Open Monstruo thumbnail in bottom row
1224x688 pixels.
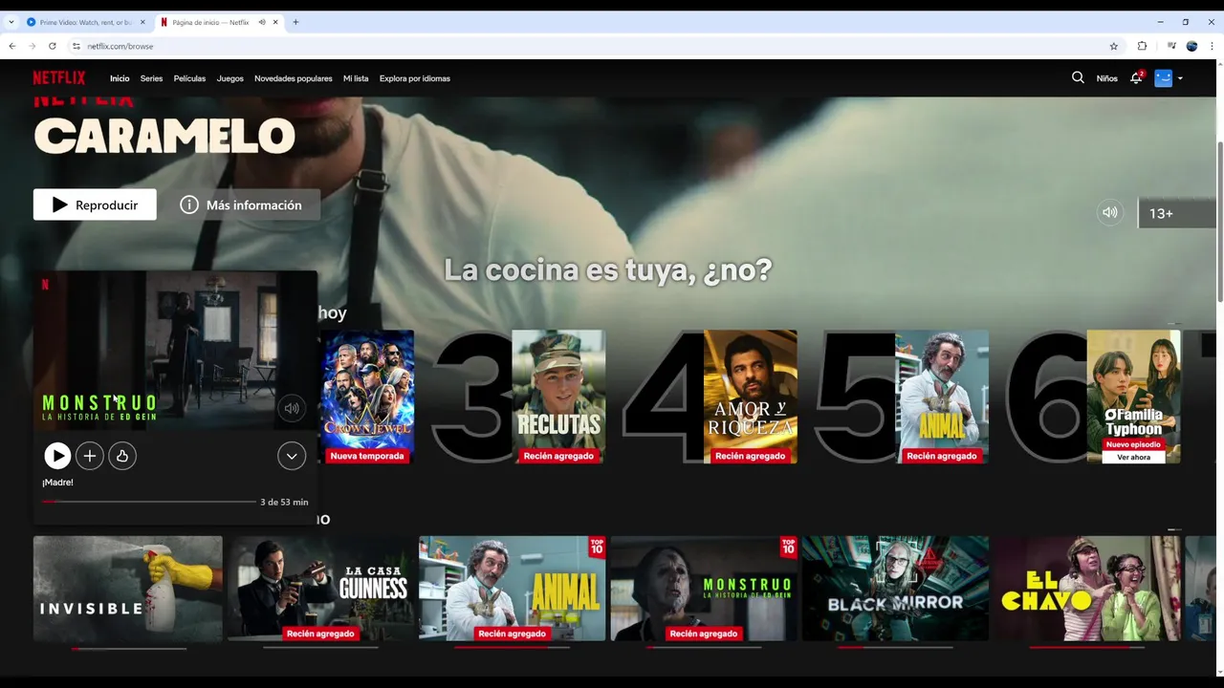pos(704,588)
